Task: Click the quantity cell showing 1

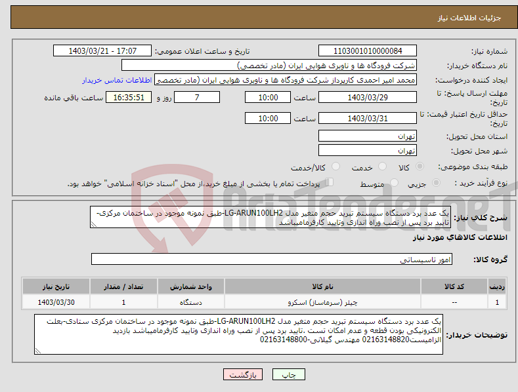Action: pyautogui.click(x=123, y=302)
